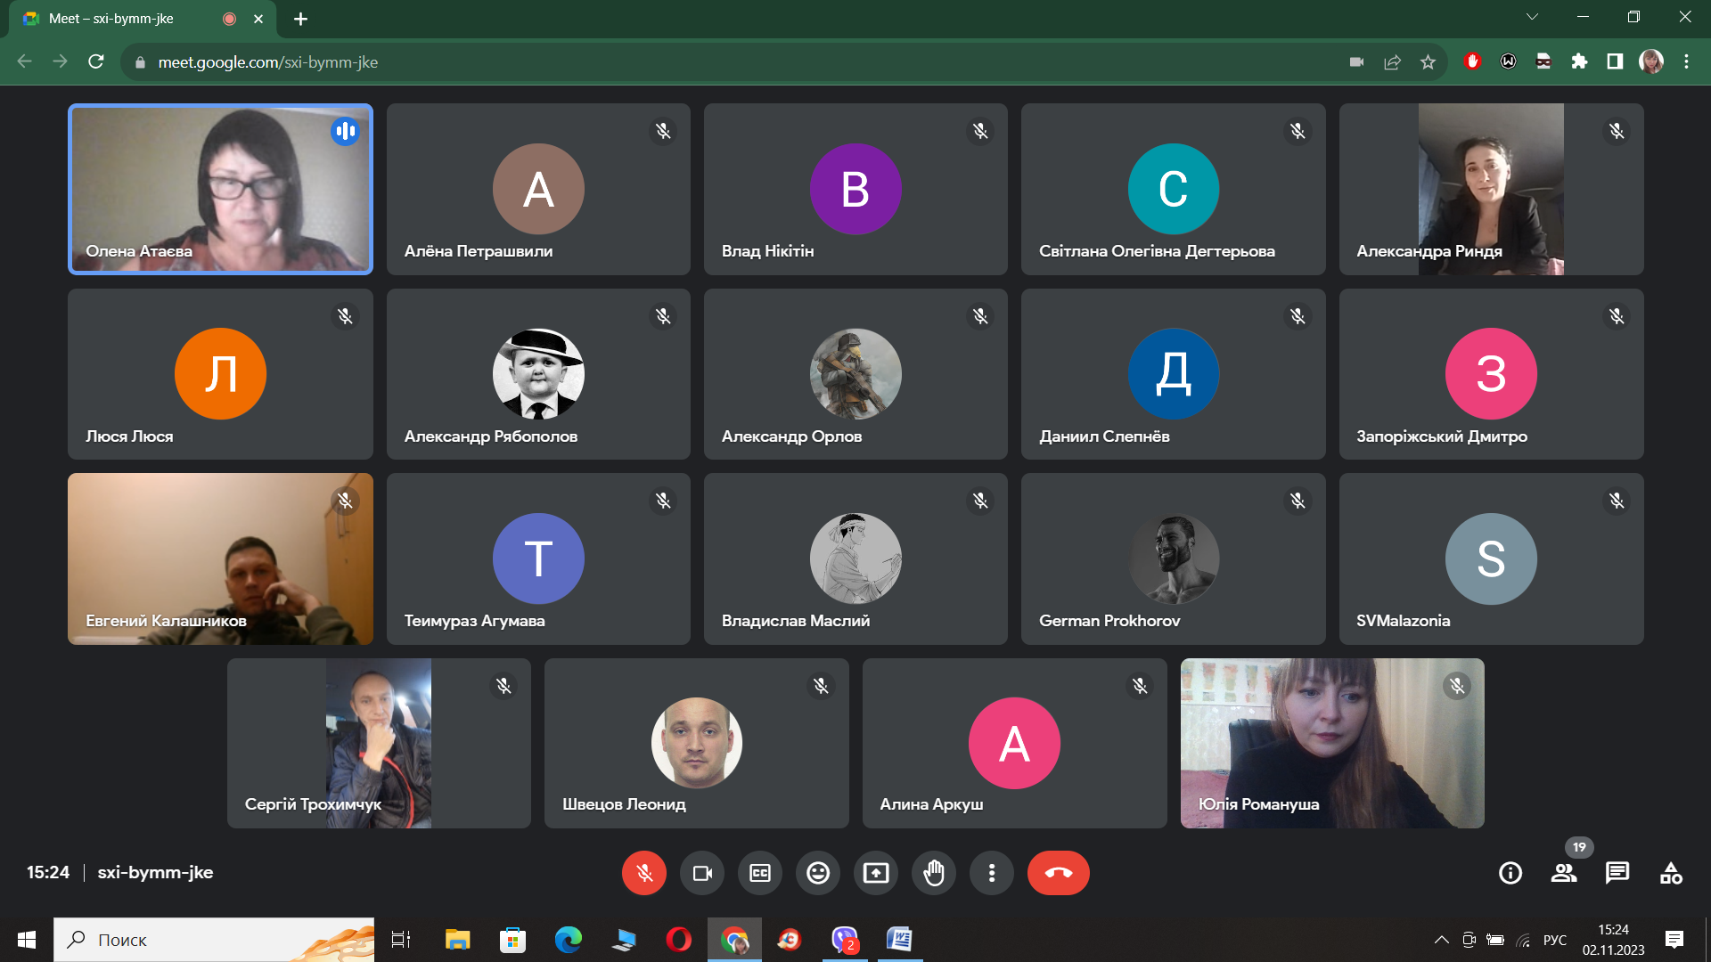1711x962 pixels.
Task: Switch to the Meet sxi-bymm-jke tab
Action: (x=143, y=19)
